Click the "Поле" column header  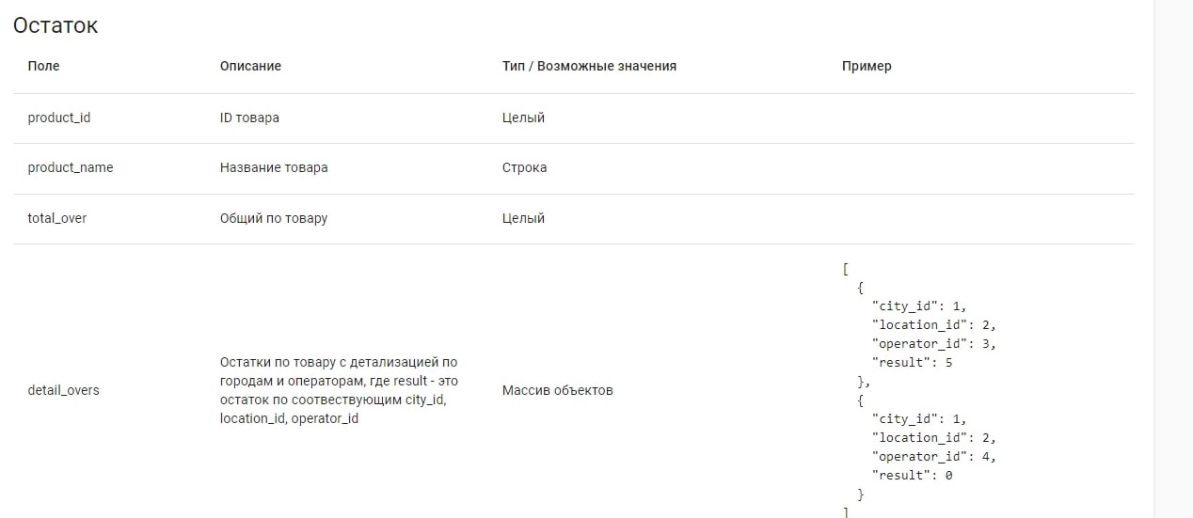pos(43,66)
